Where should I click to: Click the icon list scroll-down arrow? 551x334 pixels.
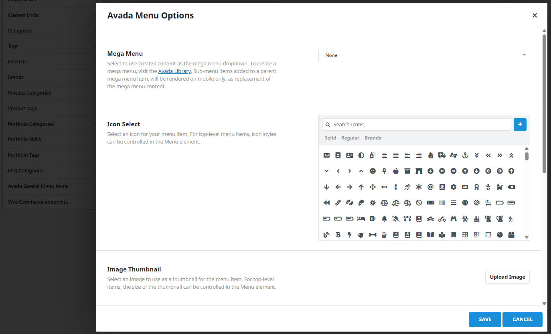[x=527, y=237]
